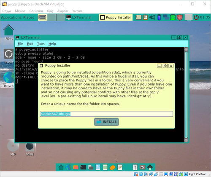Open LXTerminal File menu

tap(20, 44)
